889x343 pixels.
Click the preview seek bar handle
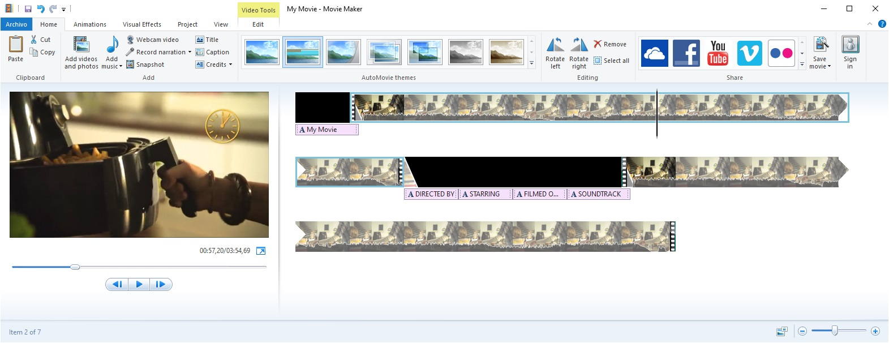click(75, 267)
